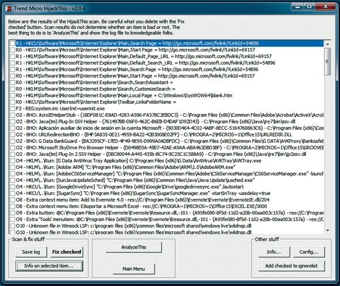Select the Aplicación auxiliar de inicio de sesión row

point(167,128)
